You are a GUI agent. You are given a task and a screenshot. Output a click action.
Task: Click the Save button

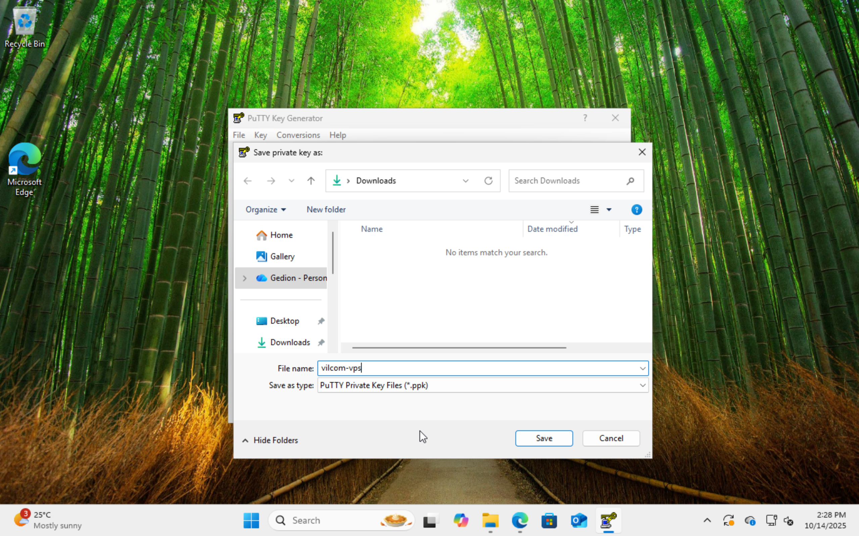[544, 438]
